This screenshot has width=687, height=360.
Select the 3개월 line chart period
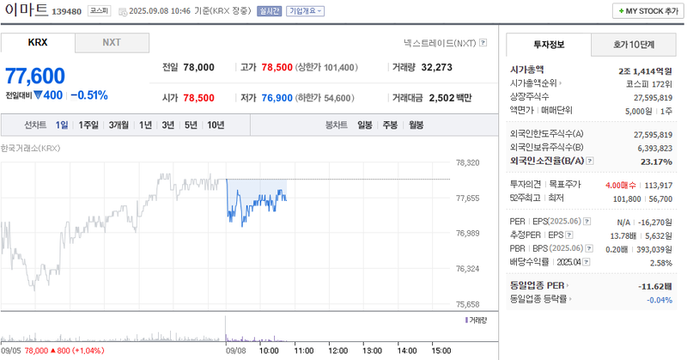(119, 125)
